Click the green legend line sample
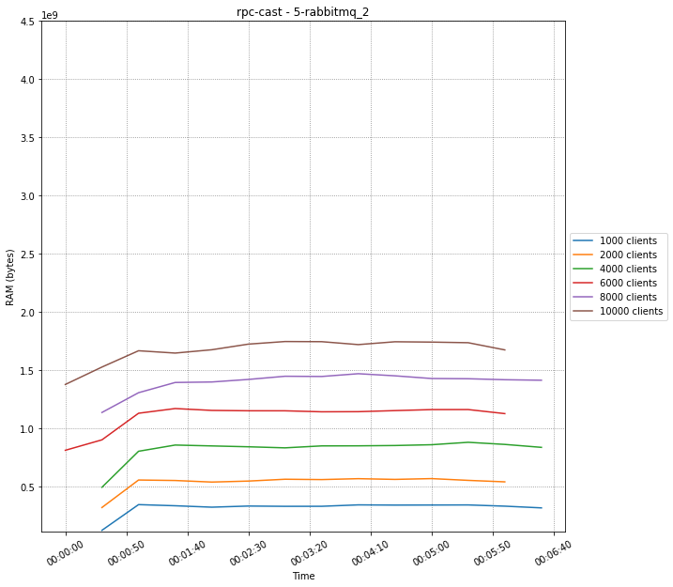The height and width of the screenshot is (587, 673). (x=584, y=270)
